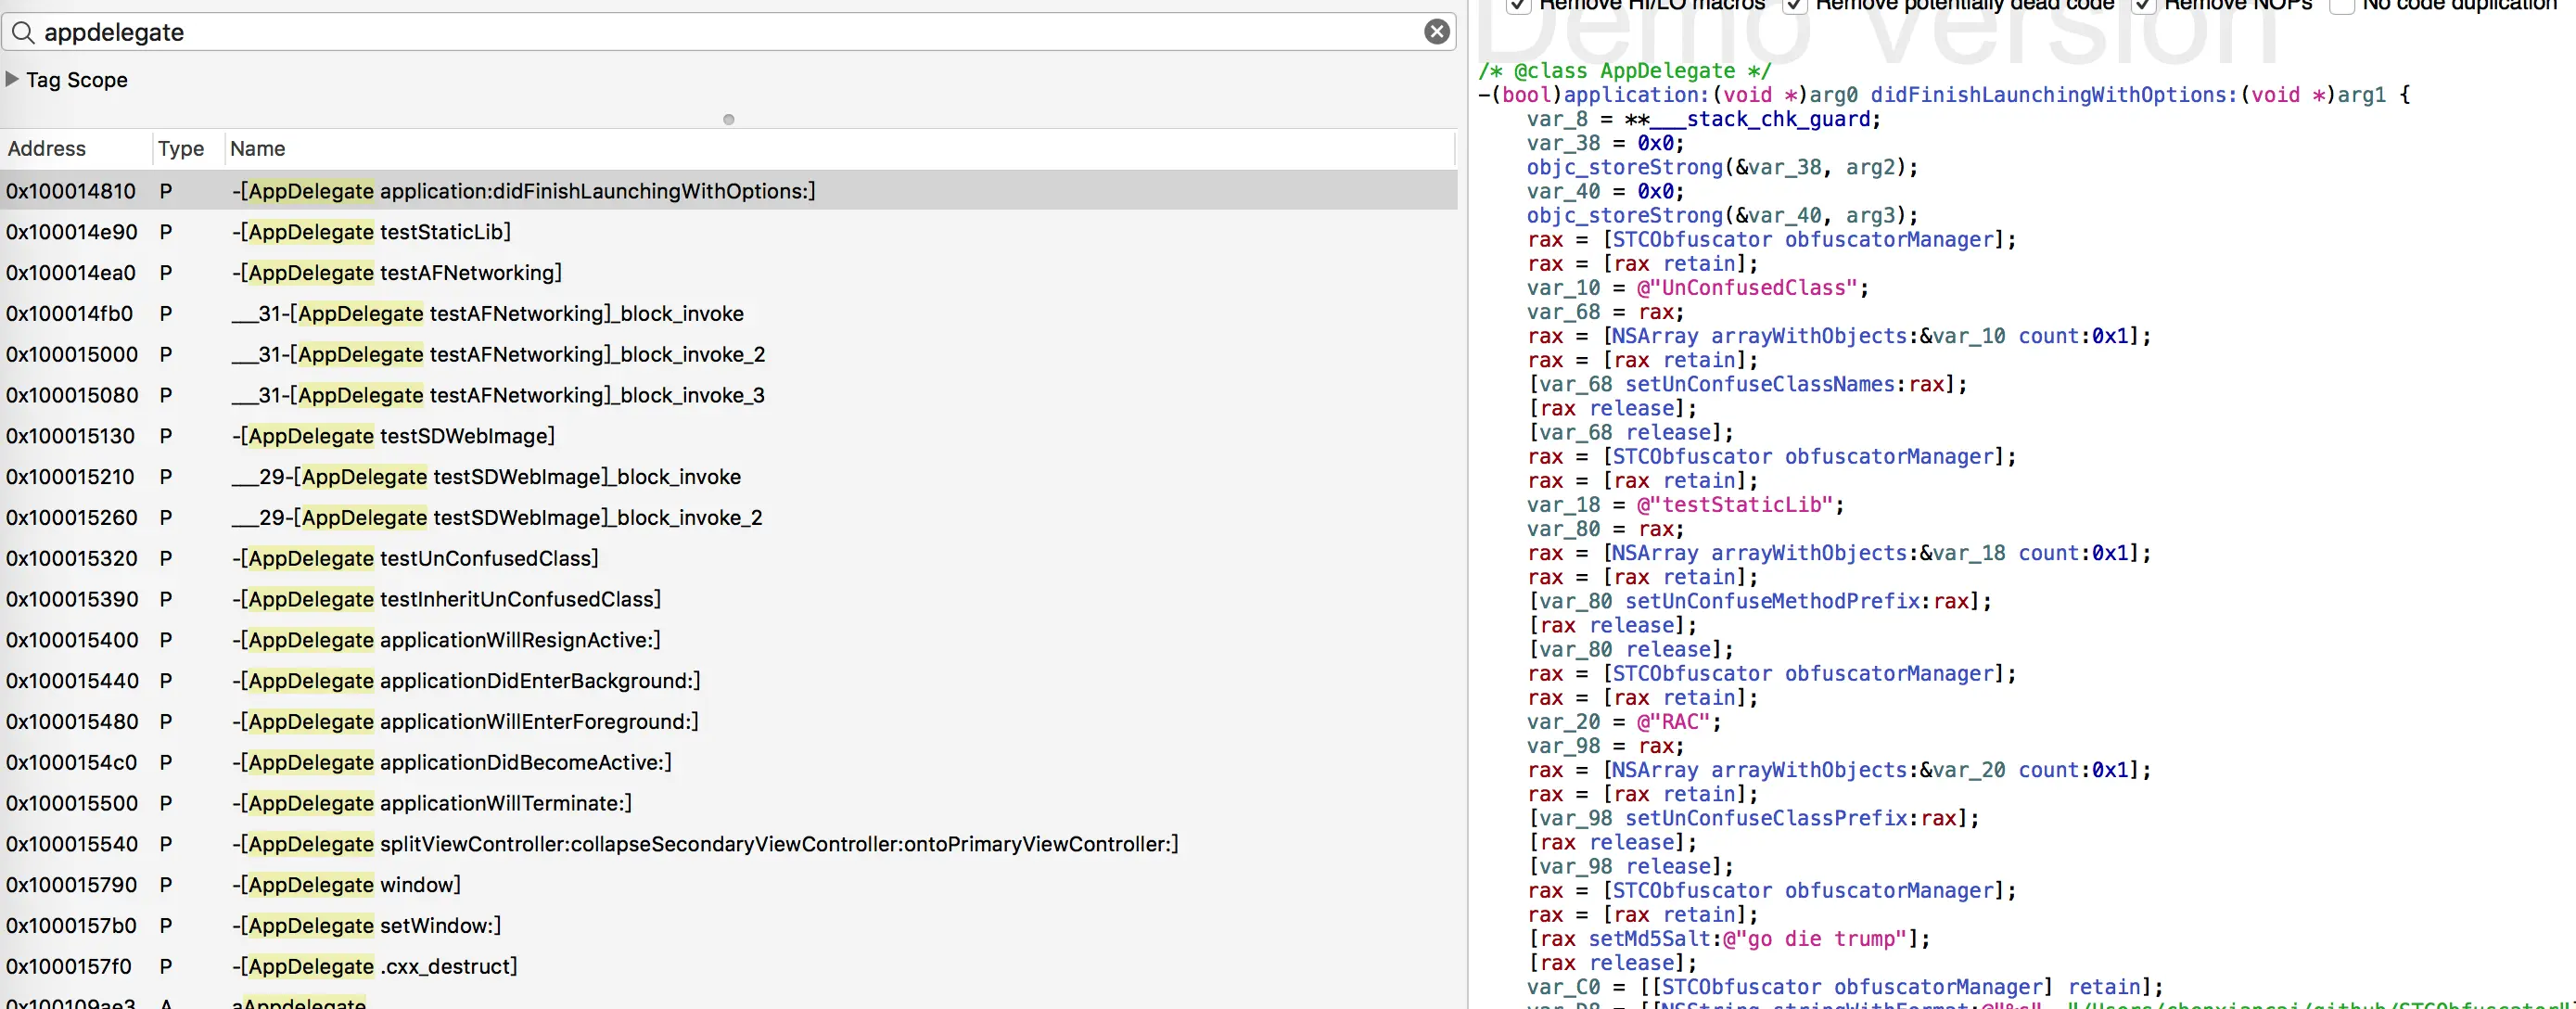Clear the appdelegate search text

(x=1436, y=32)
